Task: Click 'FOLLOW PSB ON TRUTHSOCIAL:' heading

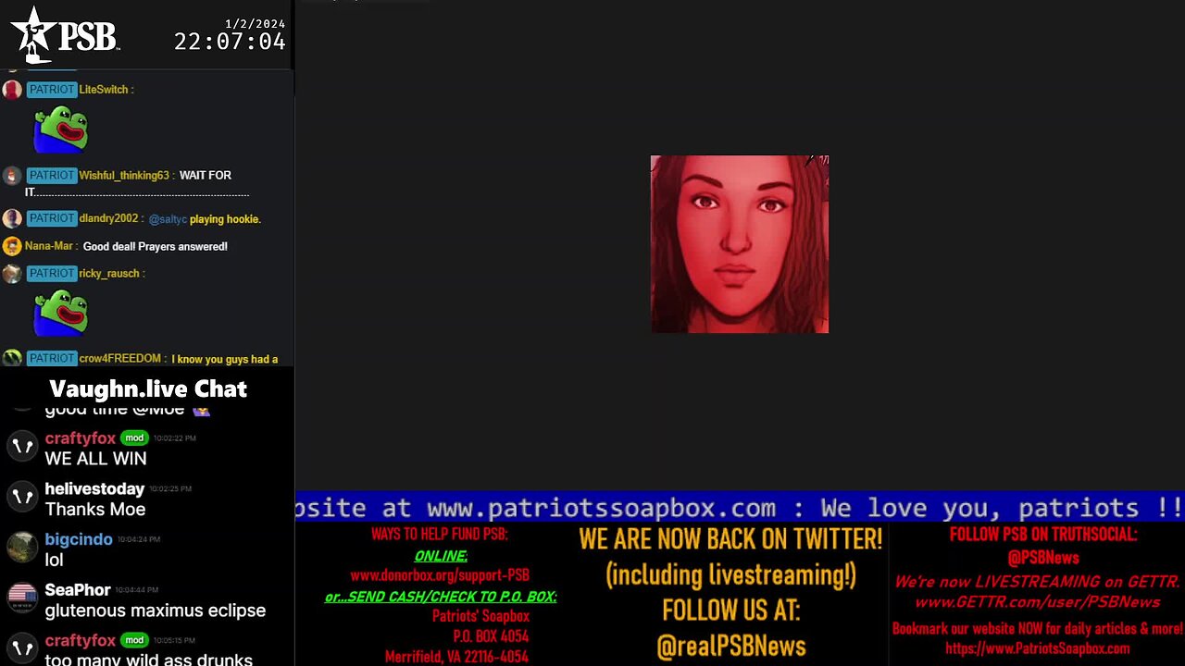Action: coord(1043,535)
